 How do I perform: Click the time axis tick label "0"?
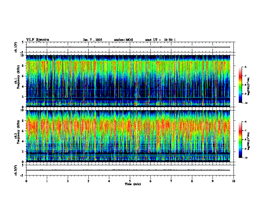[26, 181]
